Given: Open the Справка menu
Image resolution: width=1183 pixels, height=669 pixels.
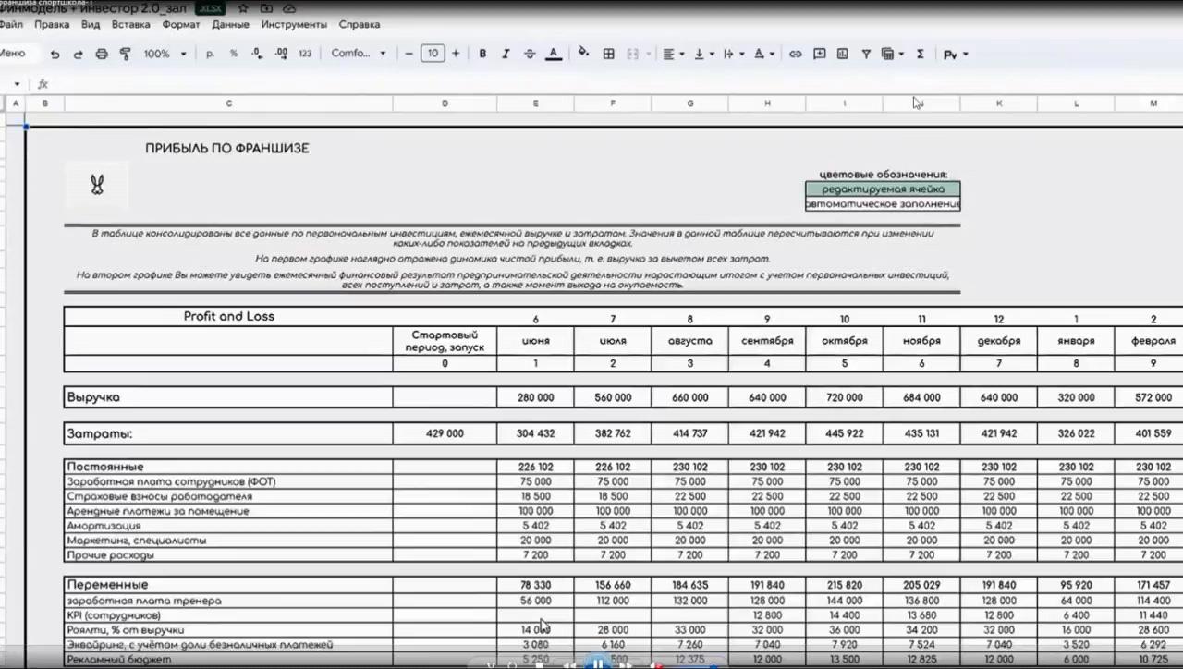Looking at the screenshot, I should 359,25.
